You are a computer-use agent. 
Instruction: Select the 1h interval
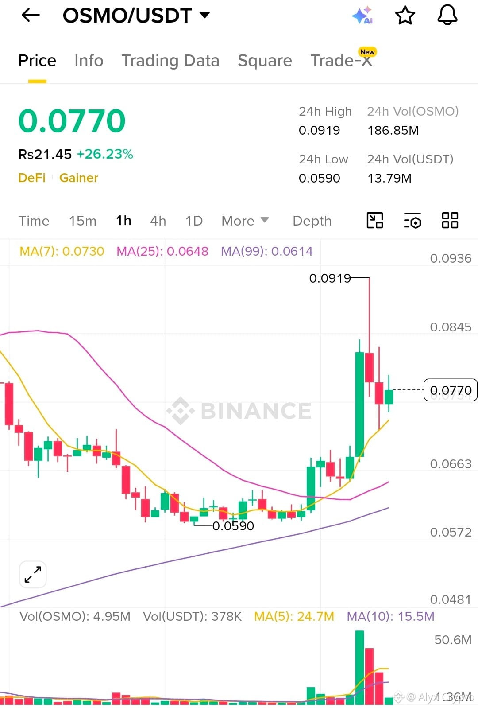point(123,221)
